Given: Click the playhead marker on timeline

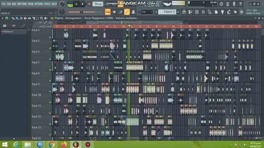Looking at the screenshot, I should tap(129, 26).
